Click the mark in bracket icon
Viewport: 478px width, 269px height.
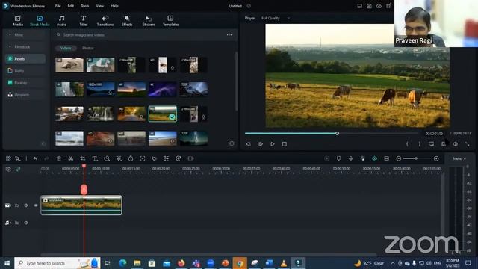(x=407, y=144)
